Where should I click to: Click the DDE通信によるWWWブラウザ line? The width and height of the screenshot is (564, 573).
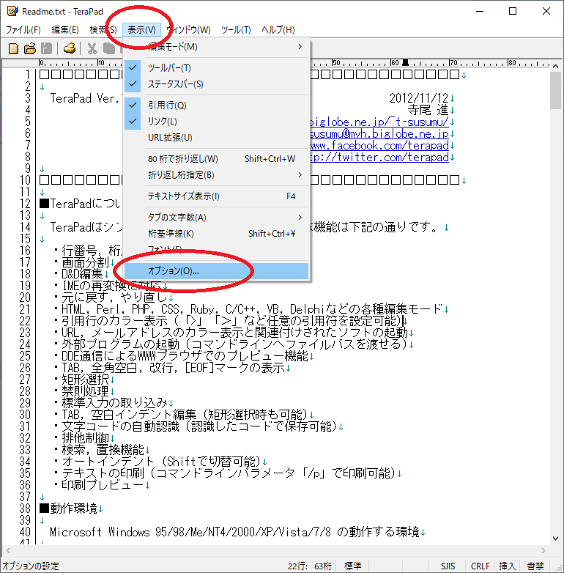click(185, 356)
